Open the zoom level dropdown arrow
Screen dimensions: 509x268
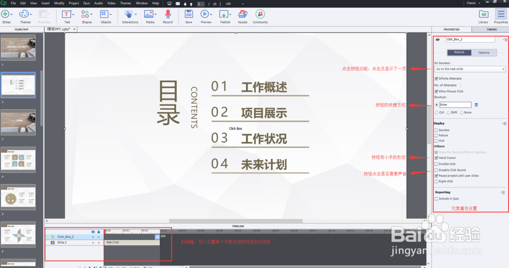(x=243, y=4)
